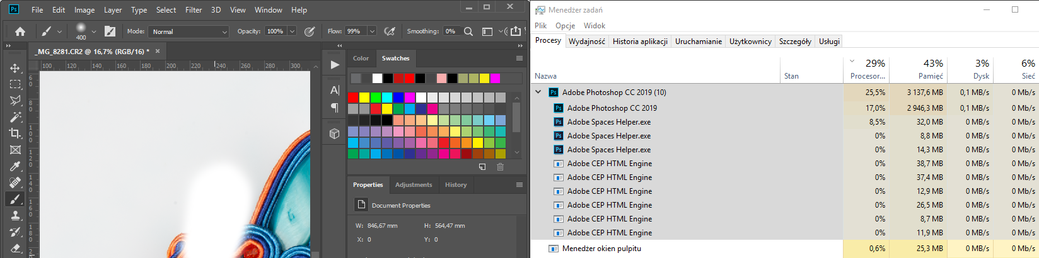Image resolution: width=1039 pixels, height=258 pixels.
Task: Sort processes by the Pamięć column
Action: tap(931, 76)
